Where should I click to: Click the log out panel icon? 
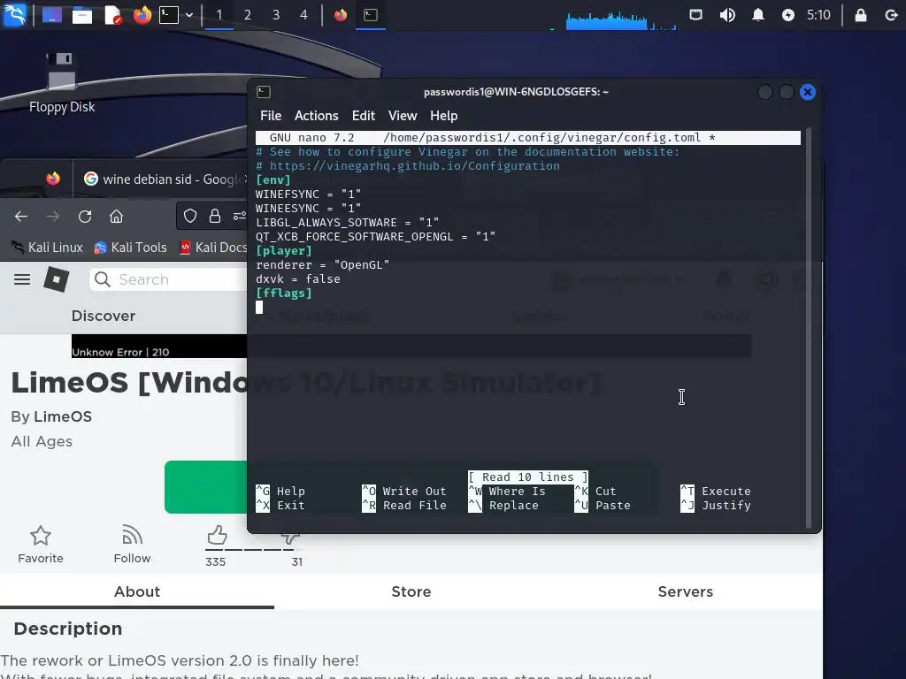(x=891, y=14)
